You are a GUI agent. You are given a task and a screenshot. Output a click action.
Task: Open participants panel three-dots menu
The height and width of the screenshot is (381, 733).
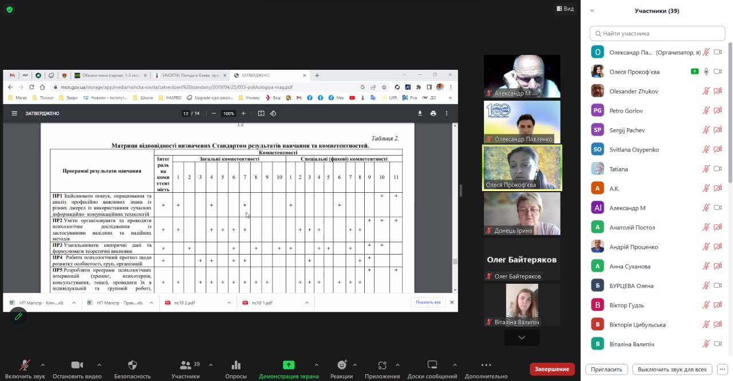[722, 369]
